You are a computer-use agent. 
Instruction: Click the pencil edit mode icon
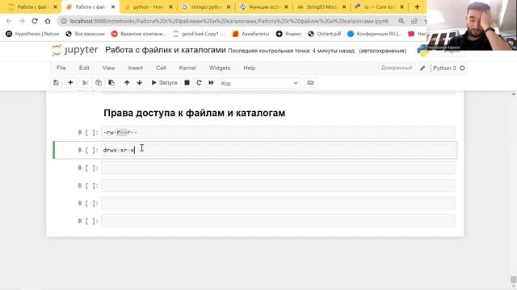[422, 68]
